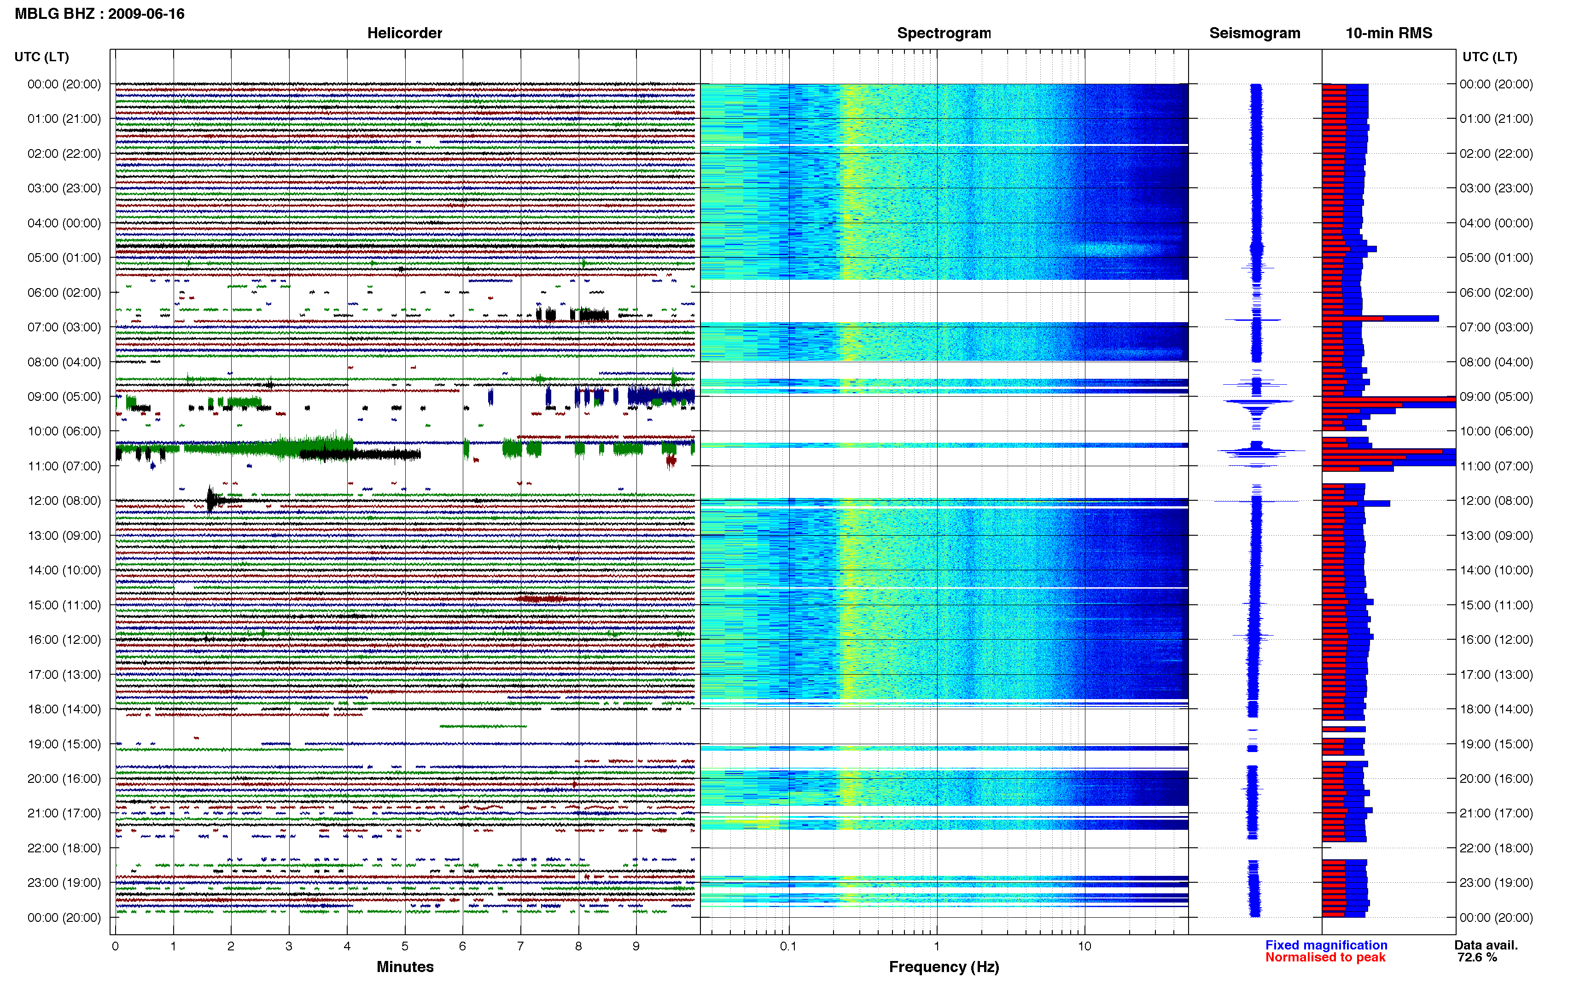Click the "UTC (LT)" label on left axis
This screenshot has width=1574, height=984.
click(41, 57)
